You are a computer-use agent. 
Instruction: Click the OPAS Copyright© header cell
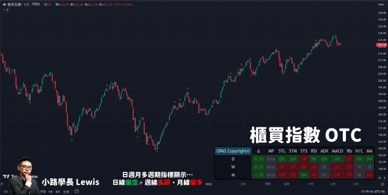233,151
